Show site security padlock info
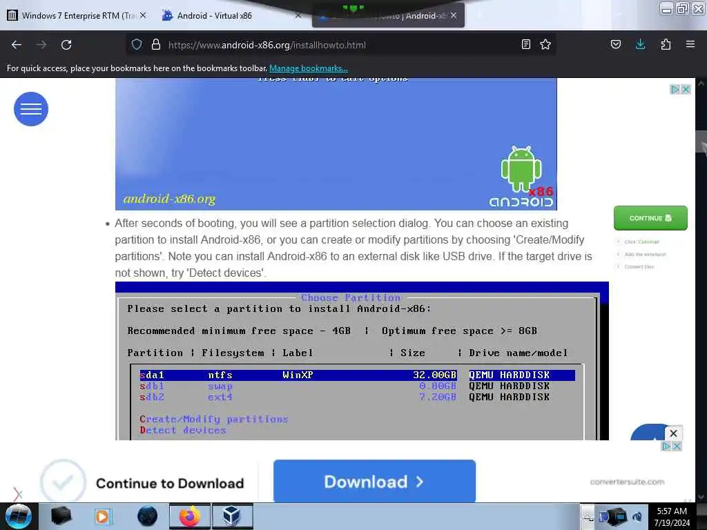Screen dimensions: 707x530 [x=155, y=45]
